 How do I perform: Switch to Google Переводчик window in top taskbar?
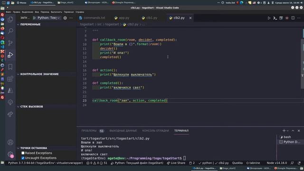pos(123,3)
